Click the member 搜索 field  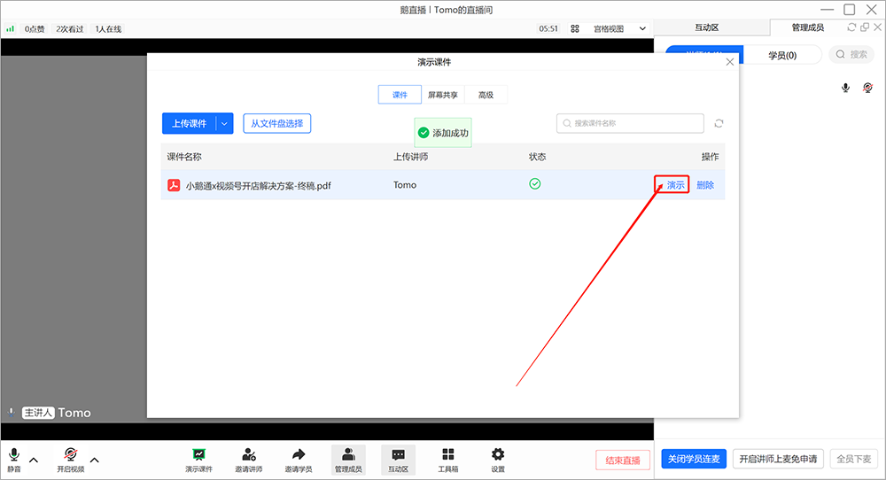851,54
